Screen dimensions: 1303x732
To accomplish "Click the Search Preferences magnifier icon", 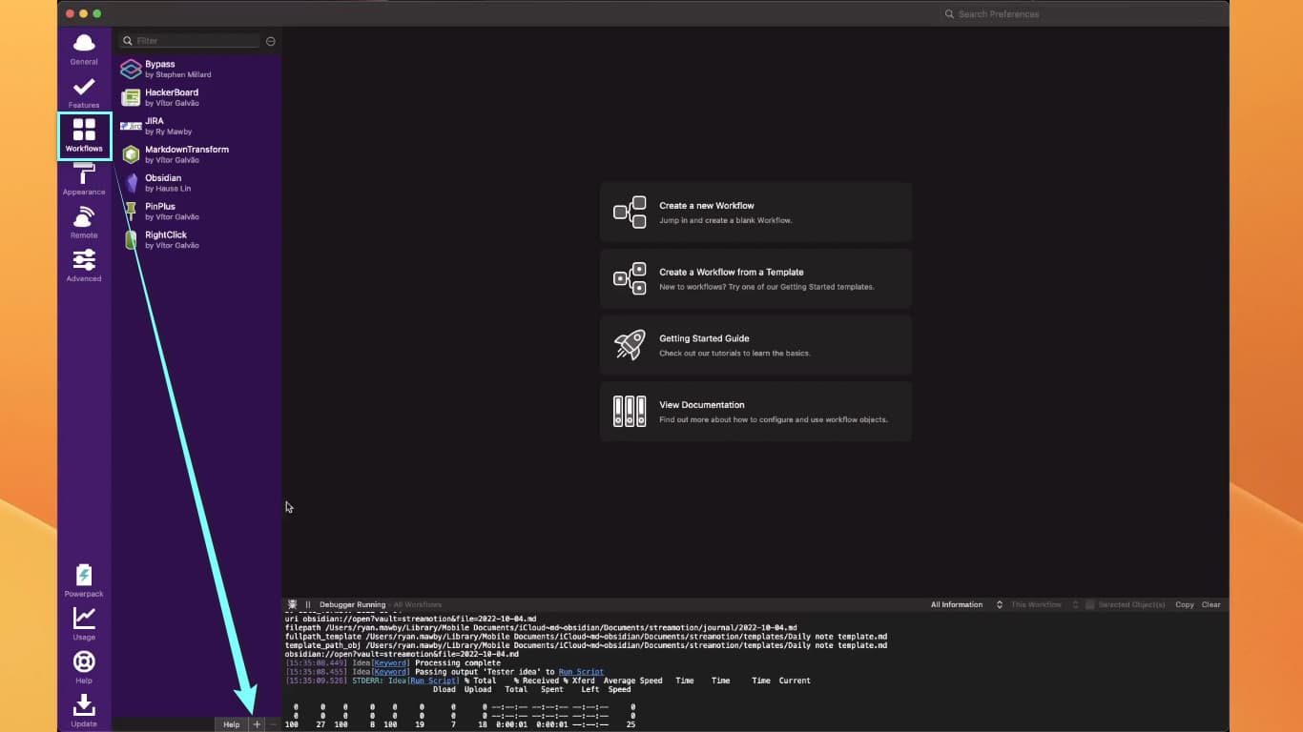I will [949, 14].
